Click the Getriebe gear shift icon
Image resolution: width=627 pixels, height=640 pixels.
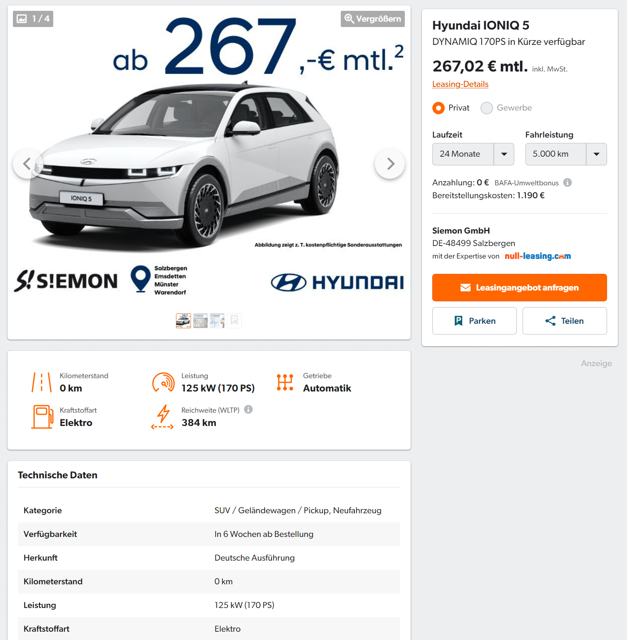[x=285, y=382]
